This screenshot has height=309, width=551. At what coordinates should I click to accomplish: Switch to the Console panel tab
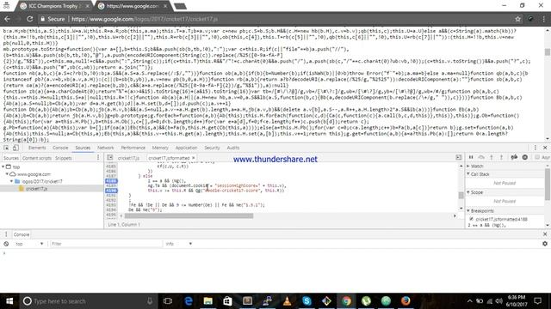pos(60,148)
